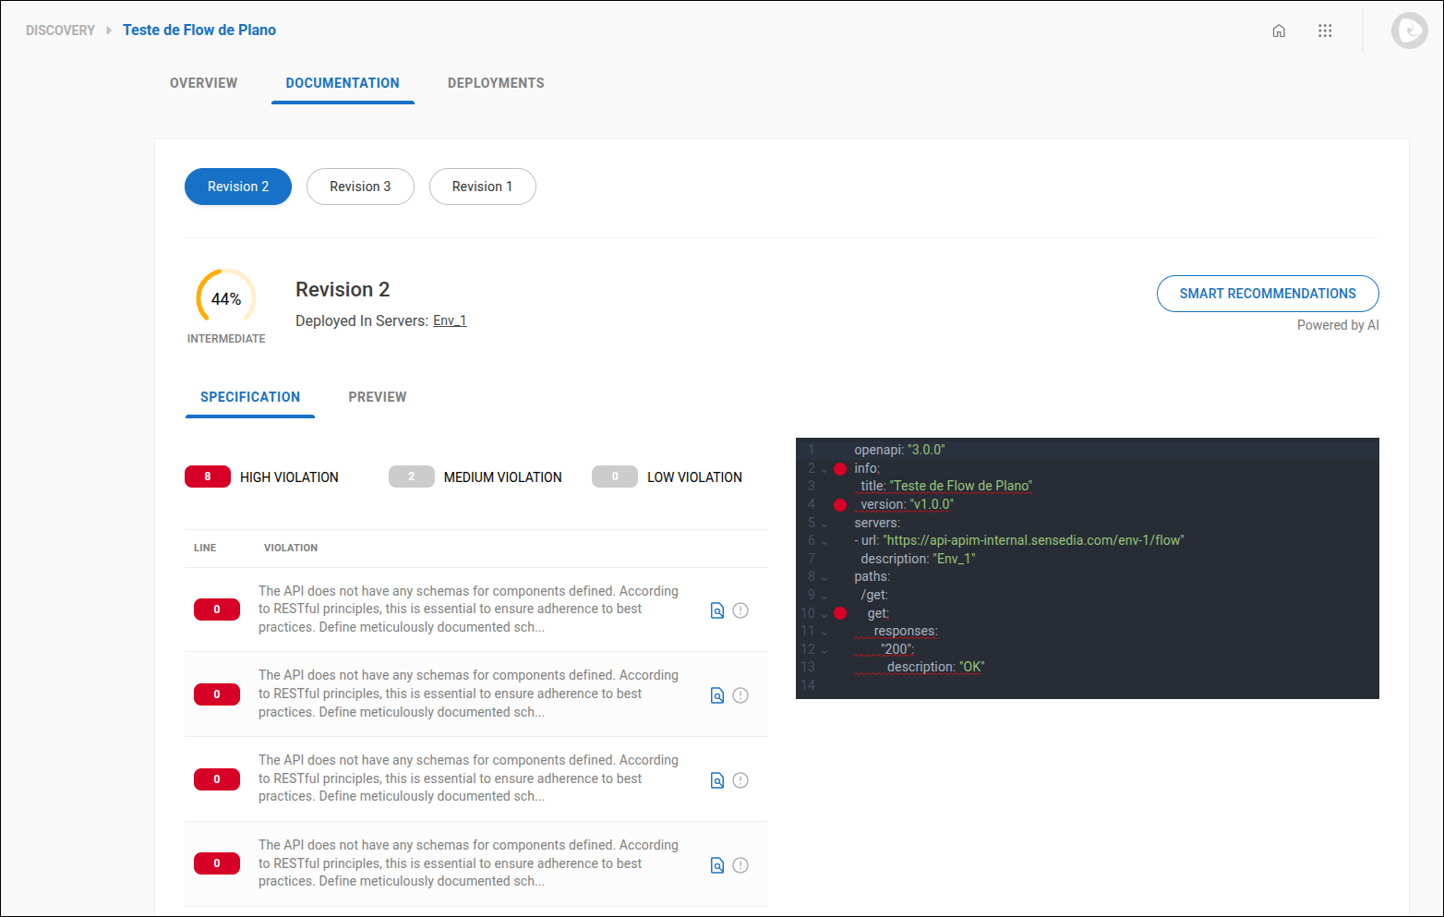Collapse the get block fold arrow on line 10

point(824,613)
